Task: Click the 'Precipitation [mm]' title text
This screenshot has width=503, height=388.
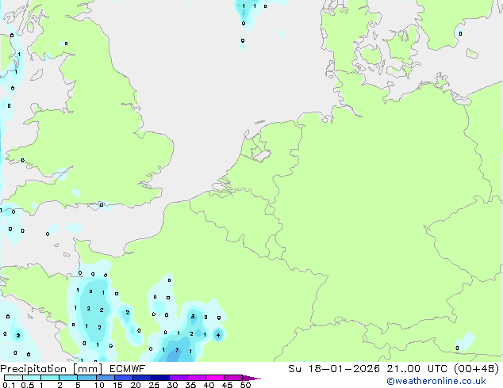Action: [x=52, y=369]
